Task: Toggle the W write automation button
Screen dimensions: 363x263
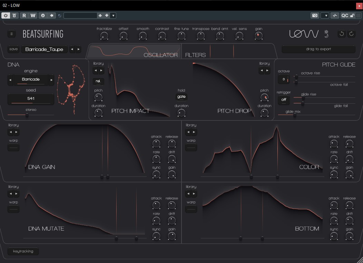Action: click(x=33, y=15)
